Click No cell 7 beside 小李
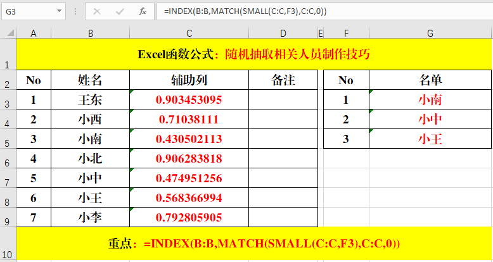The image size is (493, 262). point(34,217)
